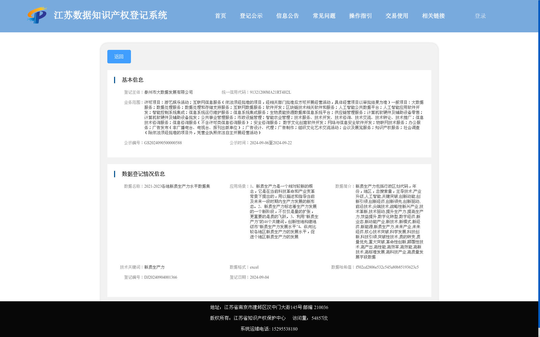
Task: Select data name 2021-2023各地新质生产力水平数据集
Action: [177, 186]
